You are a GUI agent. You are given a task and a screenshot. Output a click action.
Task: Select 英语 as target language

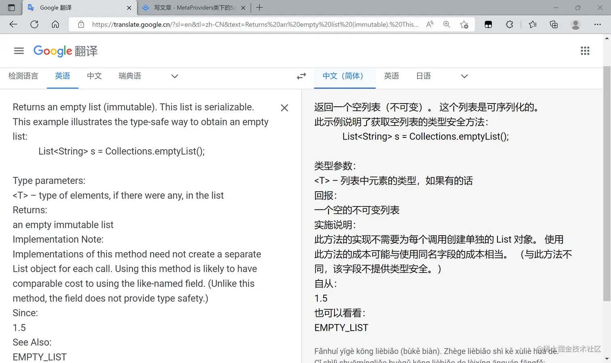392,76
